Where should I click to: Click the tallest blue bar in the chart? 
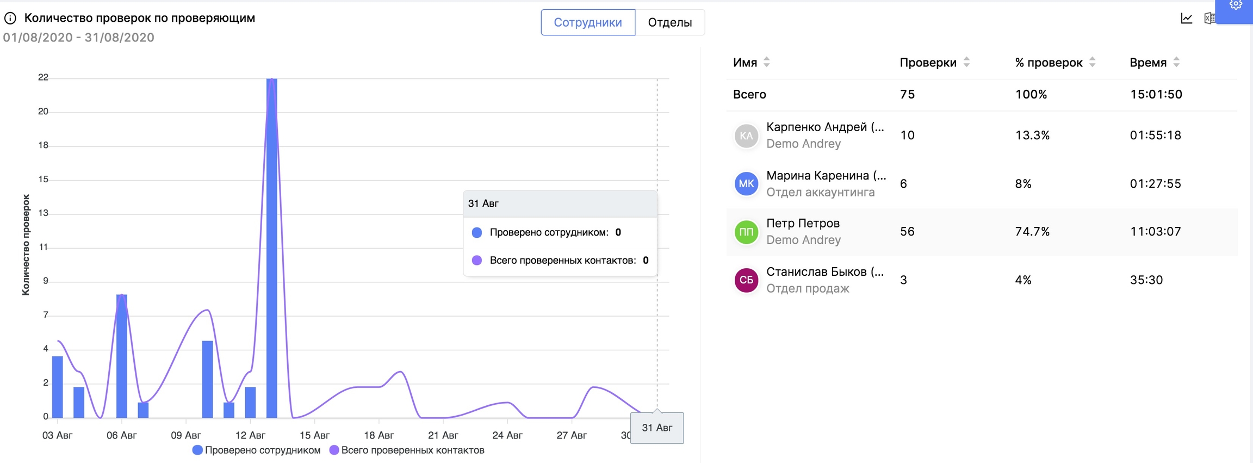point(272,245)
